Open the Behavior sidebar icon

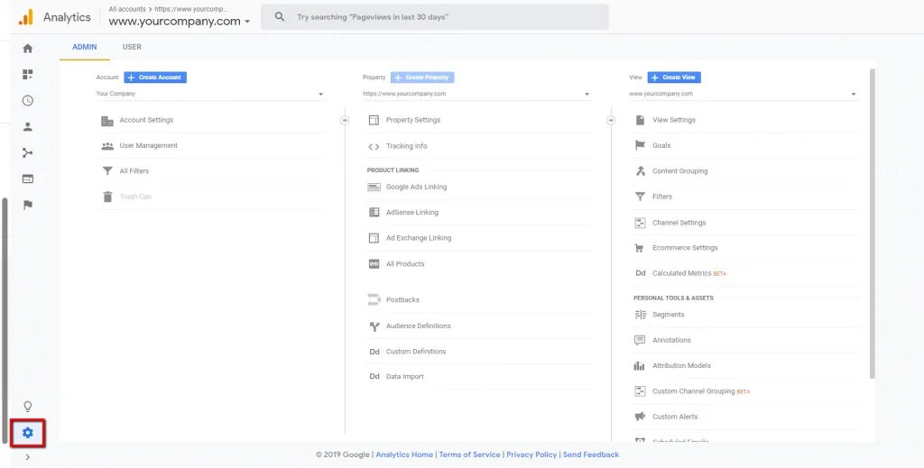[28, 179]
